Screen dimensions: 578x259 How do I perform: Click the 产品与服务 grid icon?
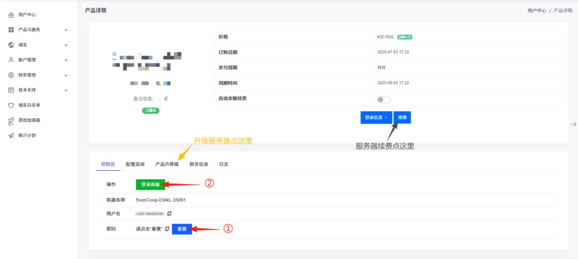coord(11,30)
